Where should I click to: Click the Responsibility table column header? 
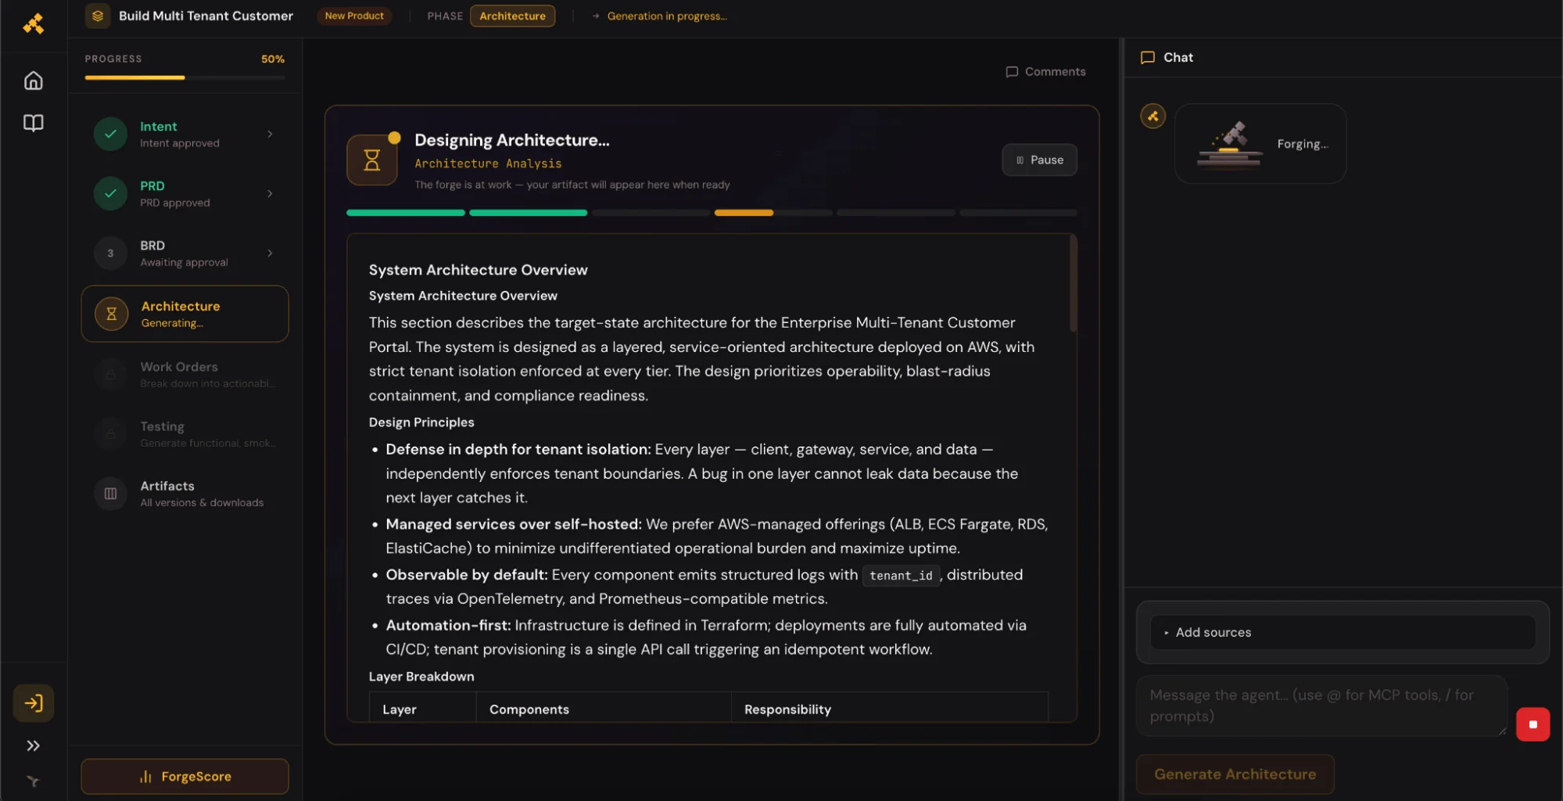point(787,709)
